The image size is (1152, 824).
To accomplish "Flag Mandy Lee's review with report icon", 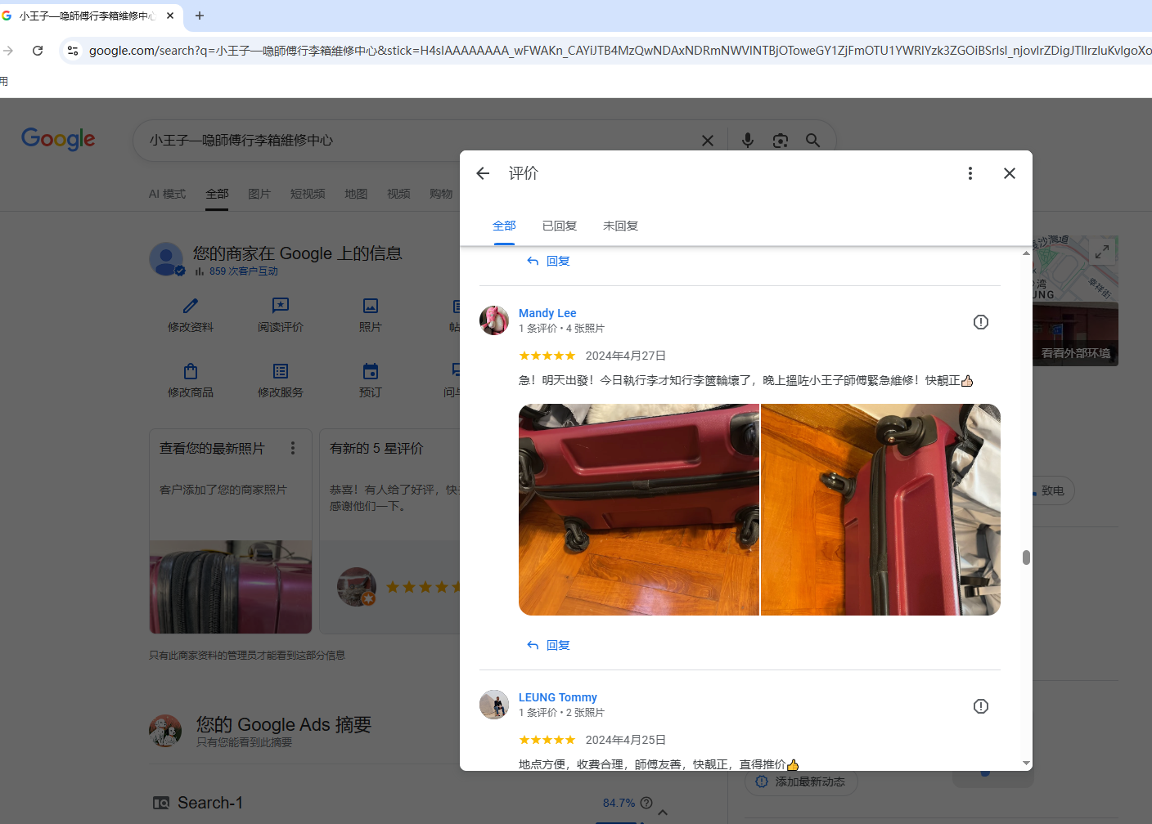I will point(980,322).
